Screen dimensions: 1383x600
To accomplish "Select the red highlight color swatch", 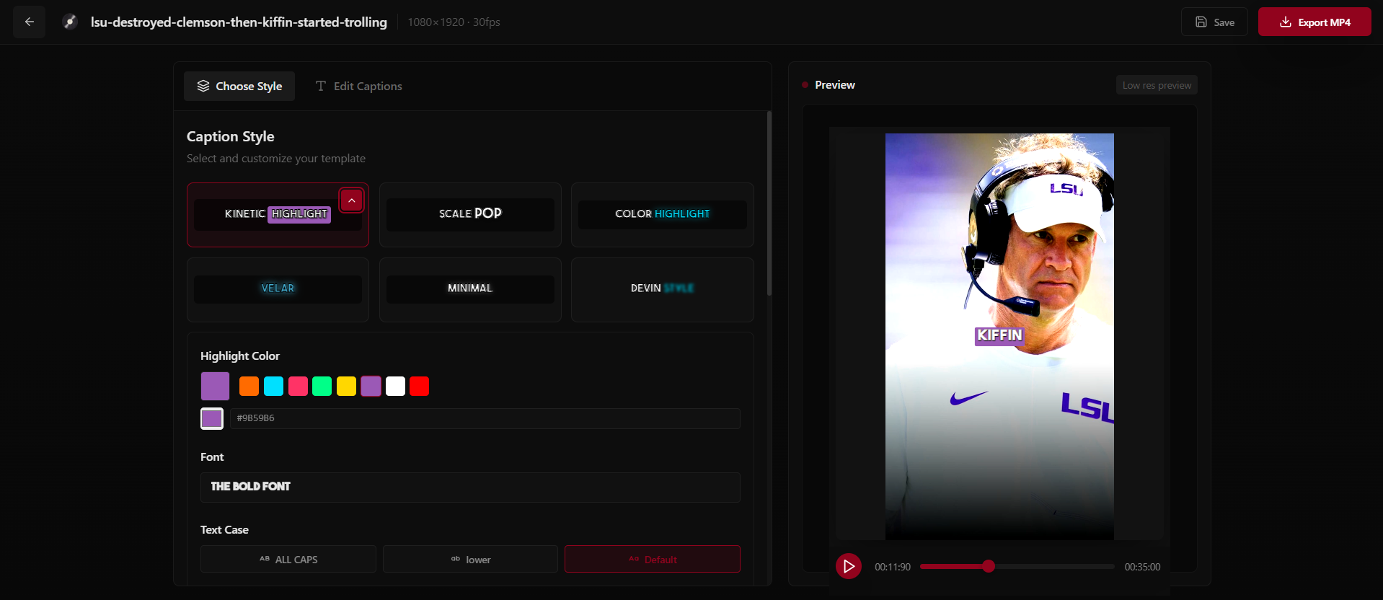I will pos(419,386).
